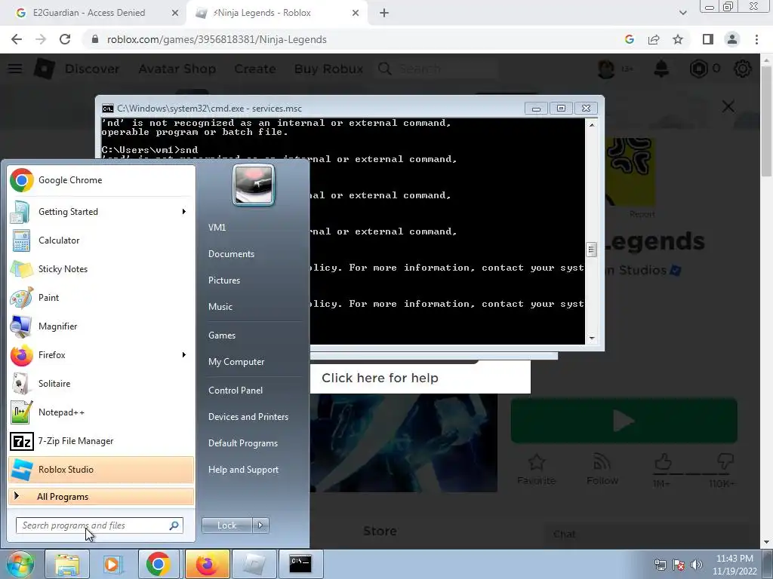The image size is (773, 579).
Task: Bookmark this page with star icon
Action: [678, 39]
